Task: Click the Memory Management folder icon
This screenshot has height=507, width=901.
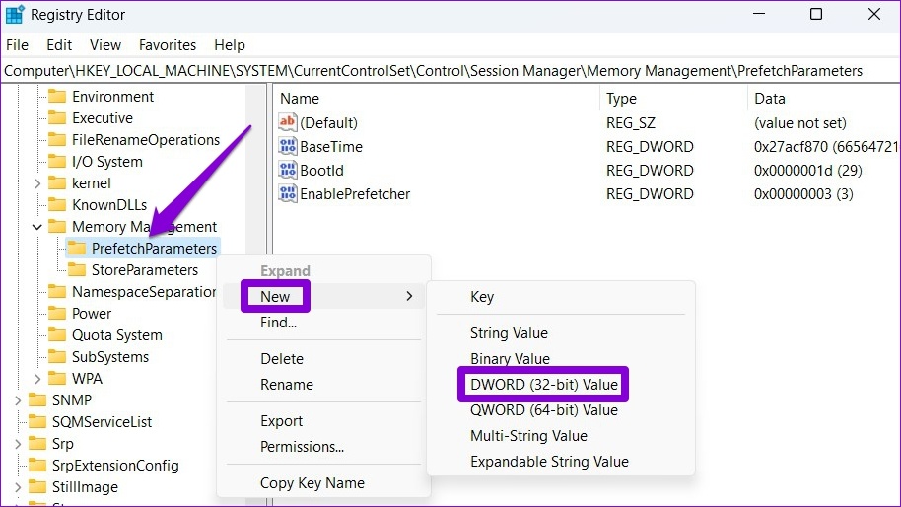Action: click(x=57, y=227)
